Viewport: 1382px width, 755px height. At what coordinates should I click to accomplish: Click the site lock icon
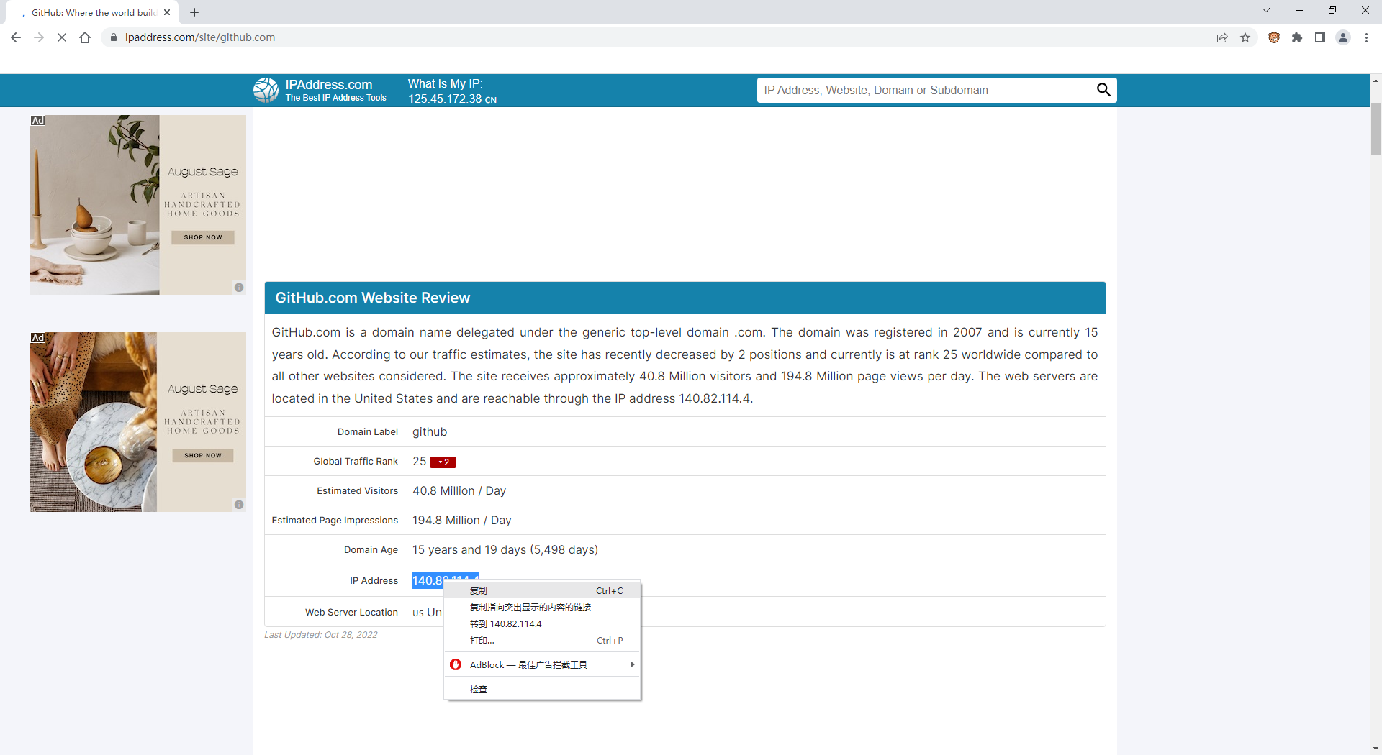113,37
